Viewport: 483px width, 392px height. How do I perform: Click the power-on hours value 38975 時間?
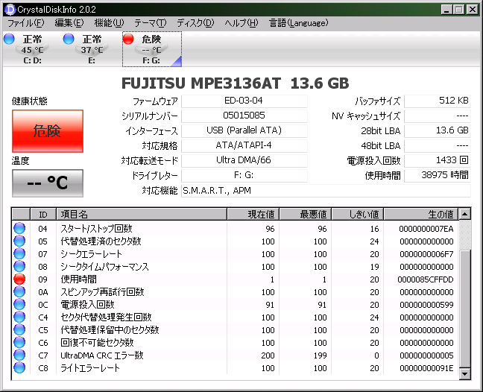pos(438,176)
